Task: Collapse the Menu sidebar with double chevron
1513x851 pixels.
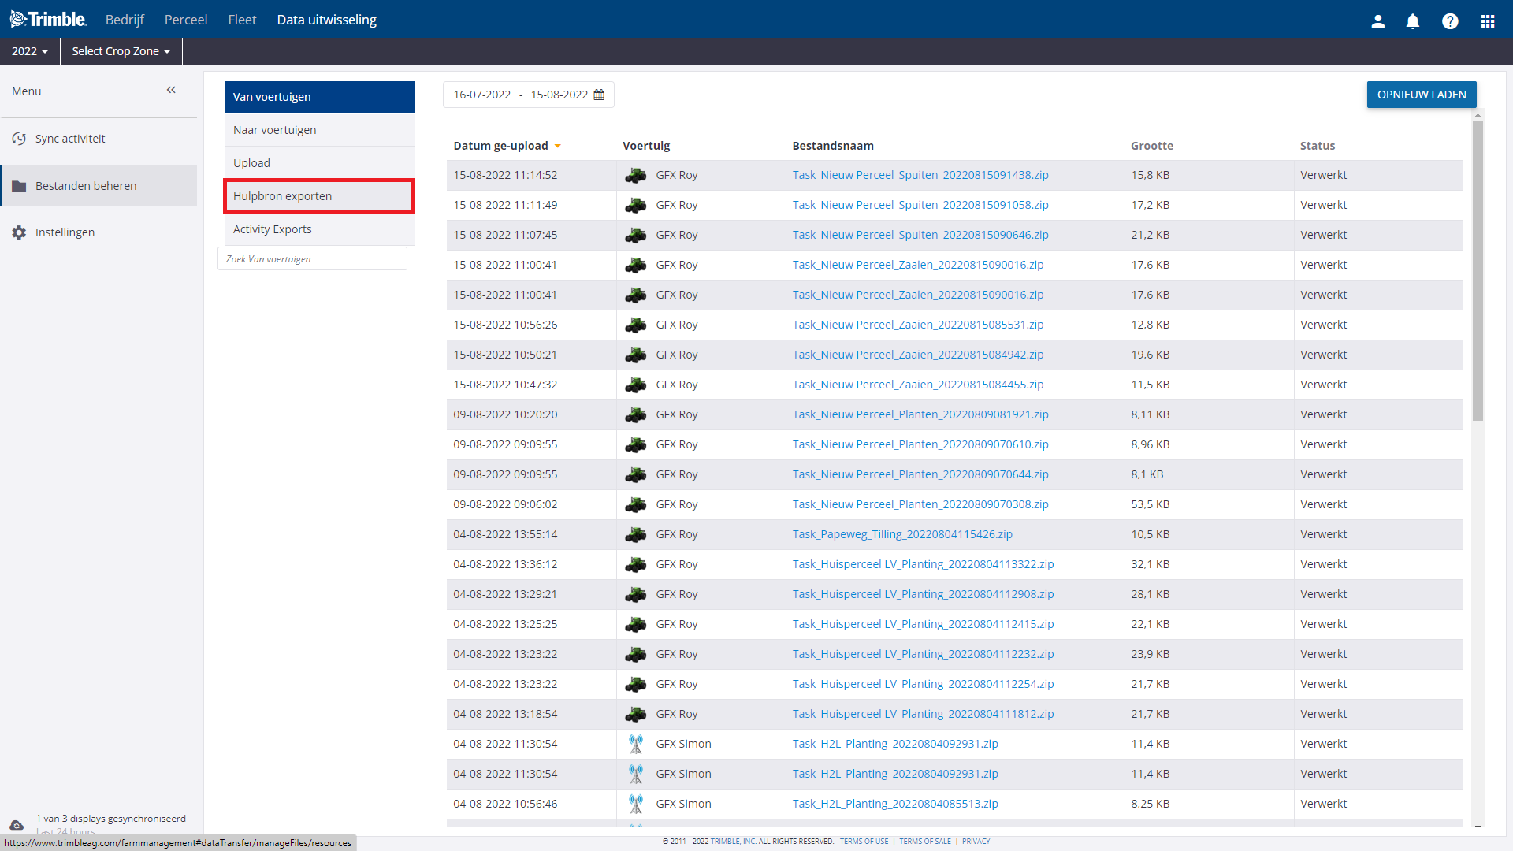Action: tap(171, 91)
